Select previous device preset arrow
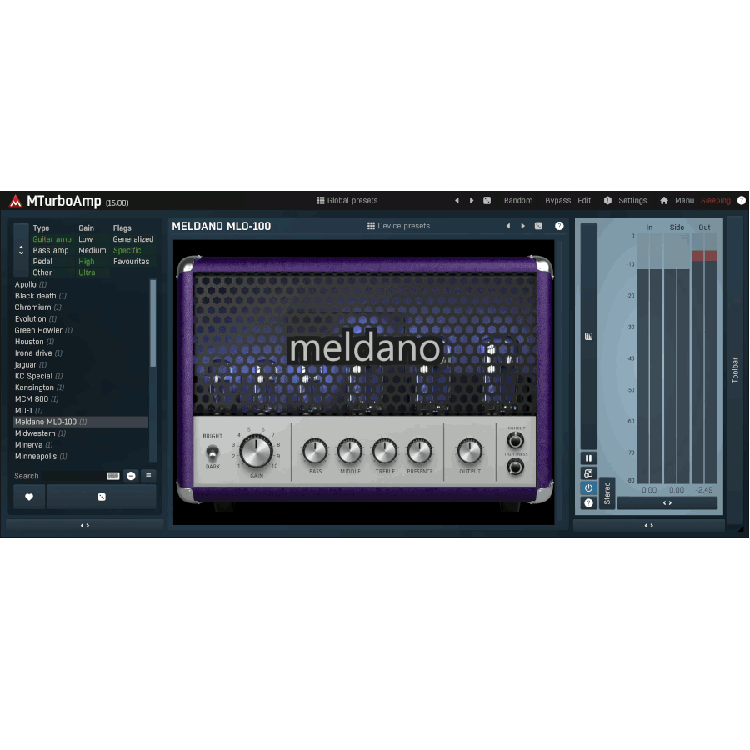Viewport: 750px width, 750px height. 508,226
